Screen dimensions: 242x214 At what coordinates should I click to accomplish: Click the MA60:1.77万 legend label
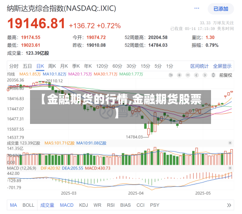click(131, 74)
